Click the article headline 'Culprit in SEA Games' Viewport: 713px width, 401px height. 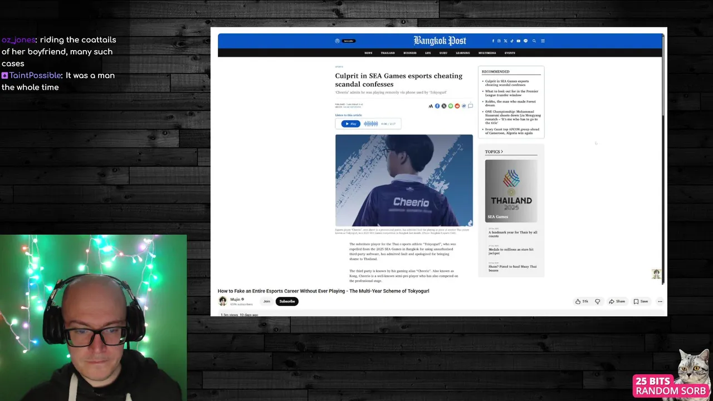399,80
